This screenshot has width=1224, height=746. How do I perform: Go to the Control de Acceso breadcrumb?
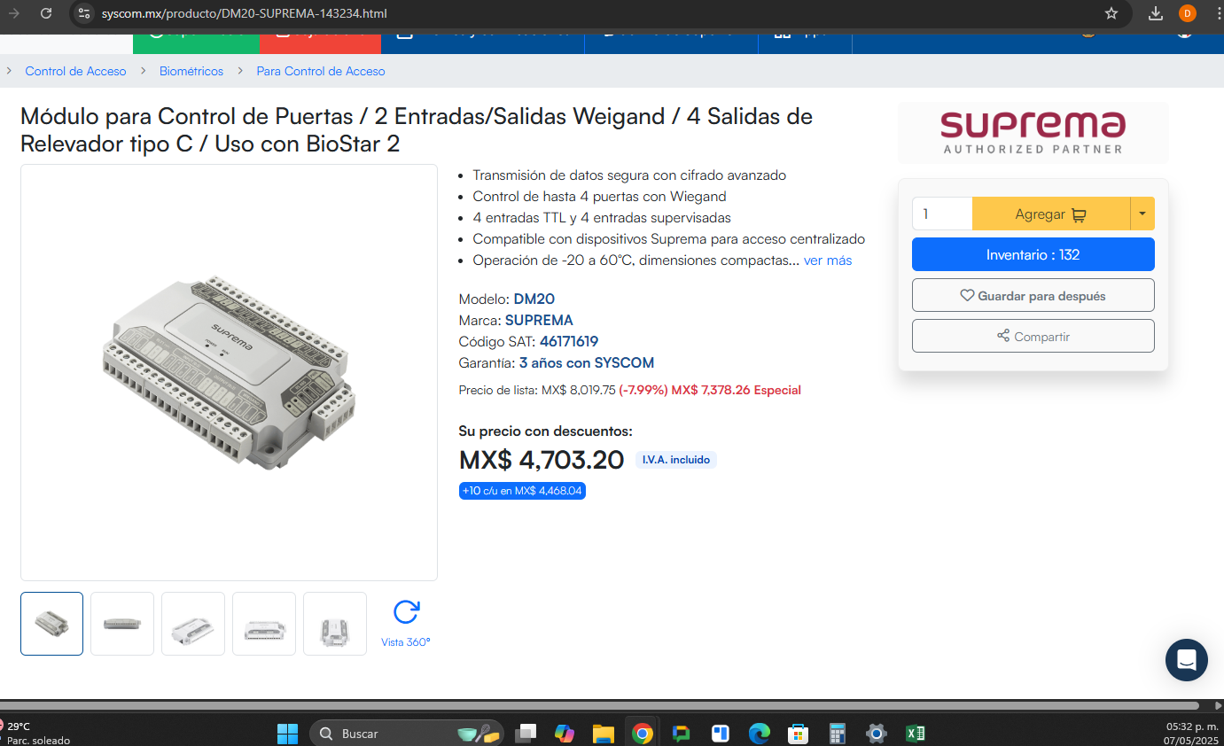click(75, 71)
